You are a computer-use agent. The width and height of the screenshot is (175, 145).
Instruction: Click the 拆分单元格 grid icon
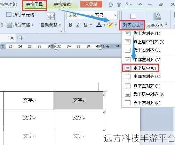pyautogui.click(x=9, y=15)
